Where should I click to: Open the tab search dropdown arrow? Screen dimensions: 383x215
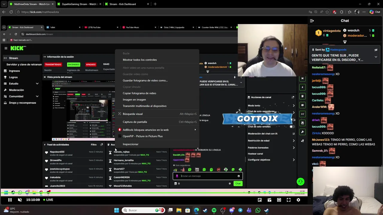point(4,4)
